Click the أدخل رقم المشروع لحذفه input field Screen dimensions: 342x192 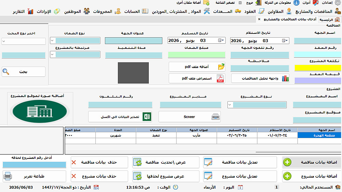tap(34, 165)
